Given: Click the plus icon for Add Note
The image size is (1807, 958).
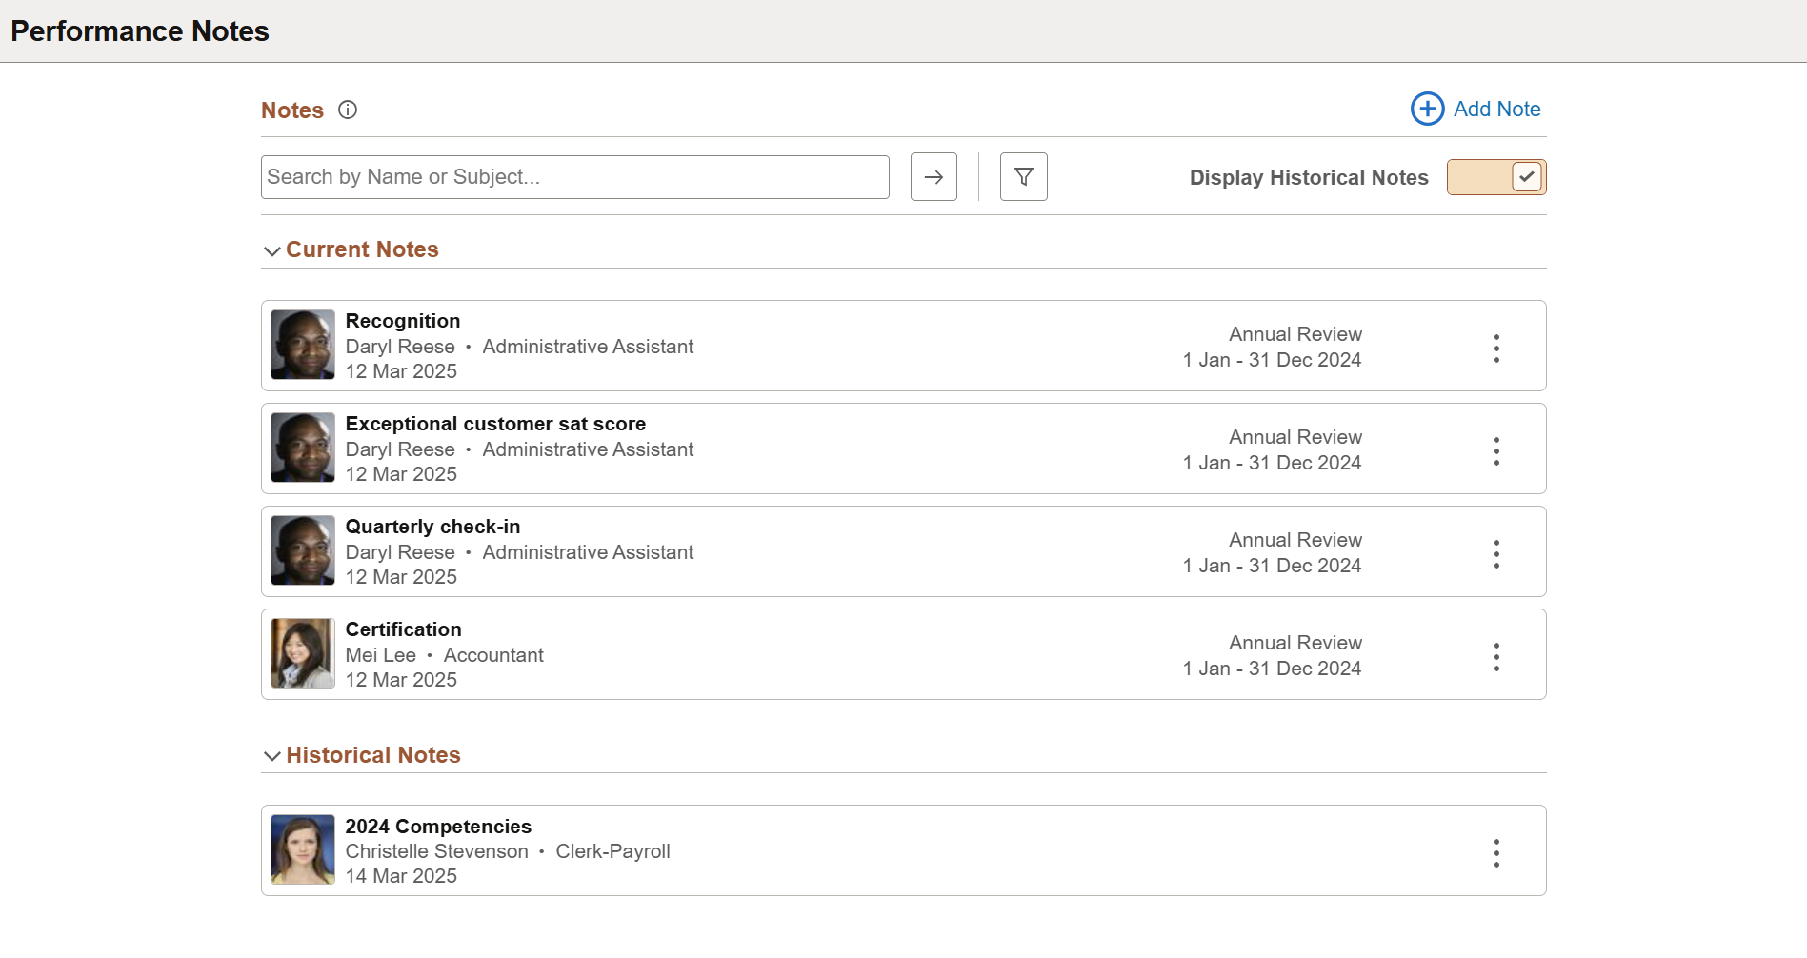Looking at the screenshot, I should coord(1427,109).
